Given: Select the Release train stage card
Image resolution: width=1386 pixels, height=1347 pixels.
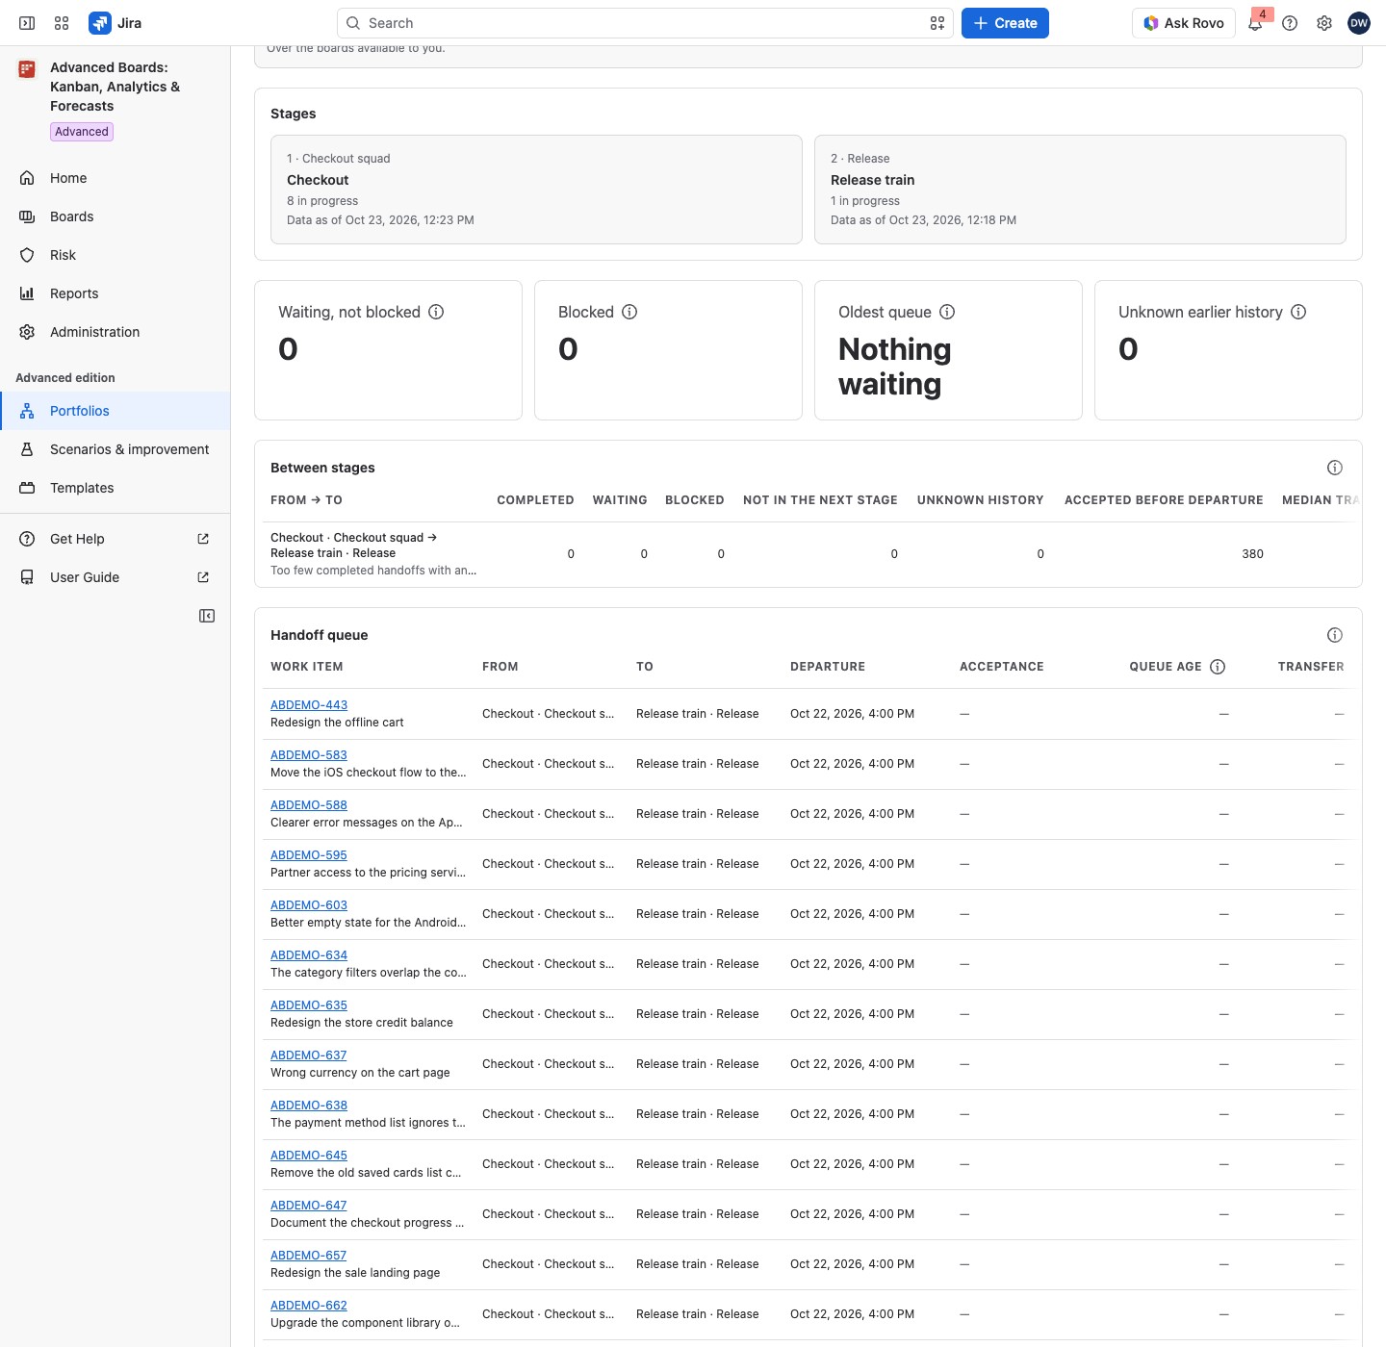Looking at the screenshot, I should 1080,190.
